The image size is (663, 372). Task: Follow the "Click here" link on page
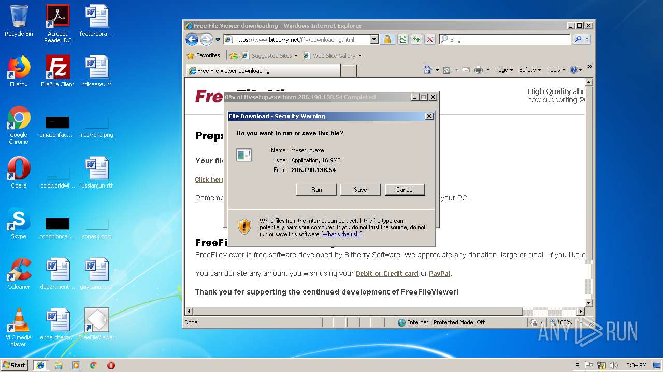click(x=209, y=179)
